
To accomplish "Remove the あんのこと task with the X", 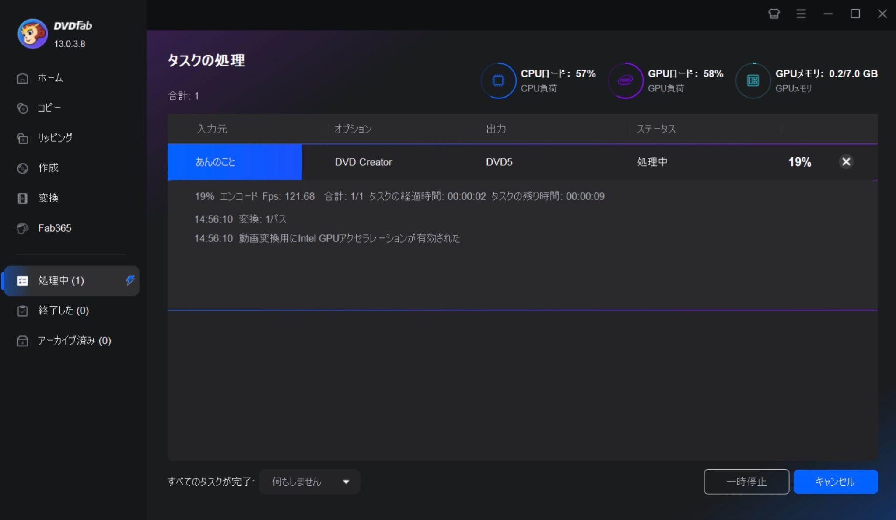I will point(846,162).
